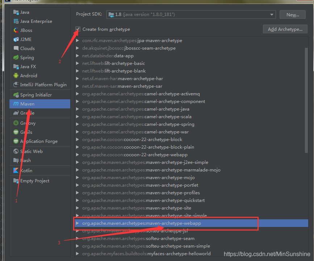Select the Empty Project type label
The image size is (314, 261).
tap(35, 181)
